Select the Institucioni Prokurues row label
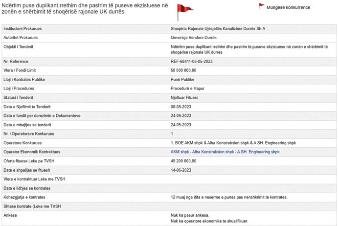338x226 pixels. pos(23,29)
